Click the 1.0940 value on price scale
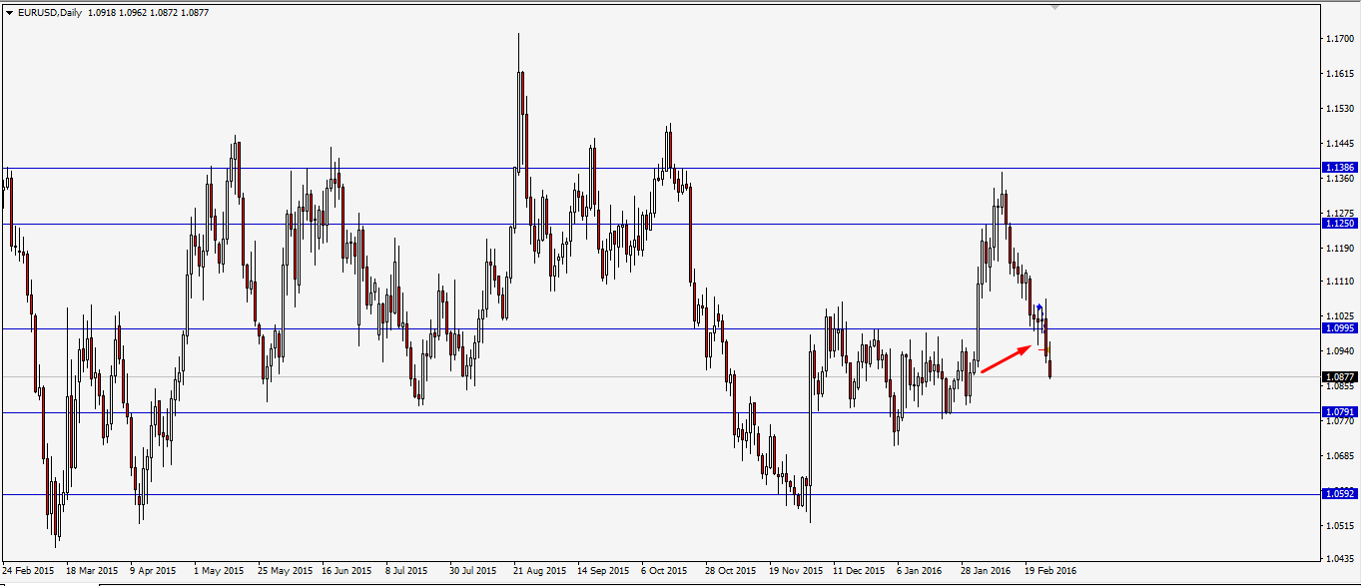 click(1340, 351)
